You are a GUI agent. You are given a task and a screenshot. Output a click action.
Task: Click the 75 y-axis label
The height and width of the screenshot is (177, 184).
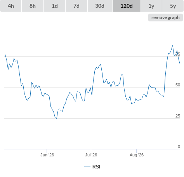click(178, 54)
